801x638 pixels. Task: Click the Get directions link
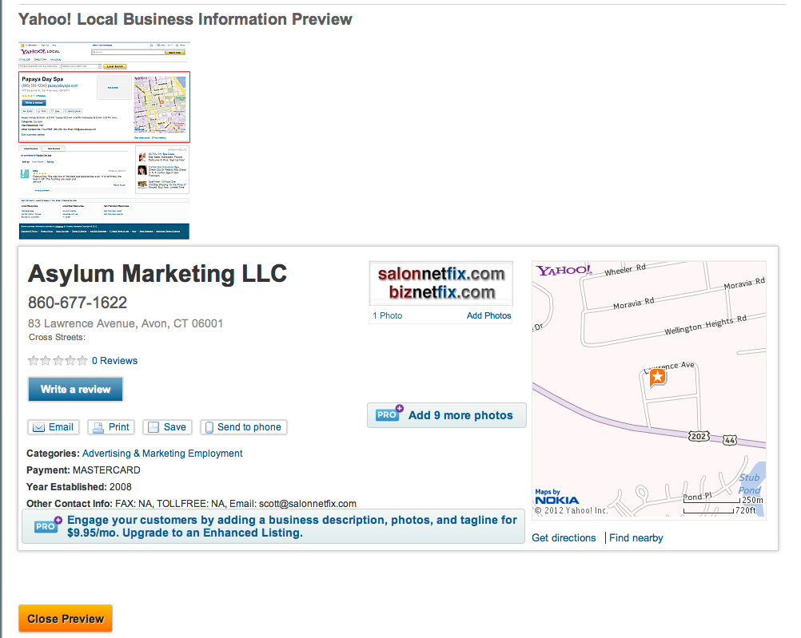pos(564,538)
